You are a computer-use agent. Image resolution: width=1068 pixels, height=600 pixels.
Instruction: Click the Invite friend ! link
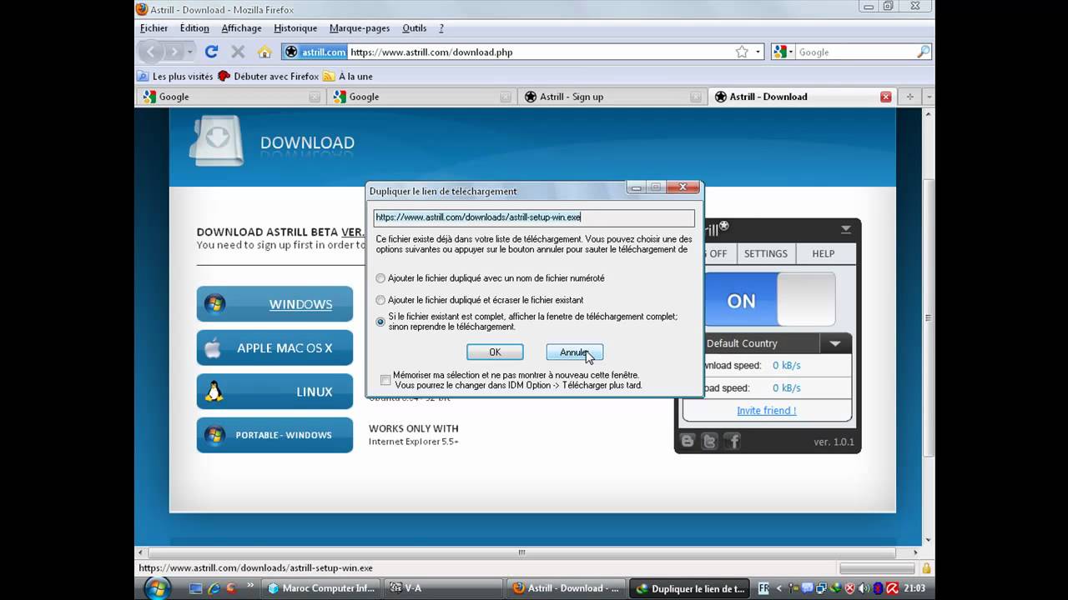(766, 410)
